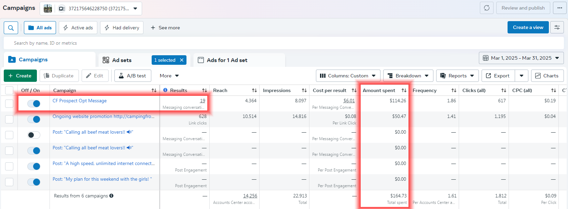Screen dimensions: 568x209
Task: Open the Ongoing website promotion campaign link
Action: (103, 116)
